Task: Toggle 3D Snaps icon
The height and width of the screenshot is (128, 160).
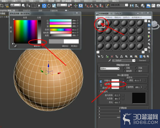Action: coord(87,6)
